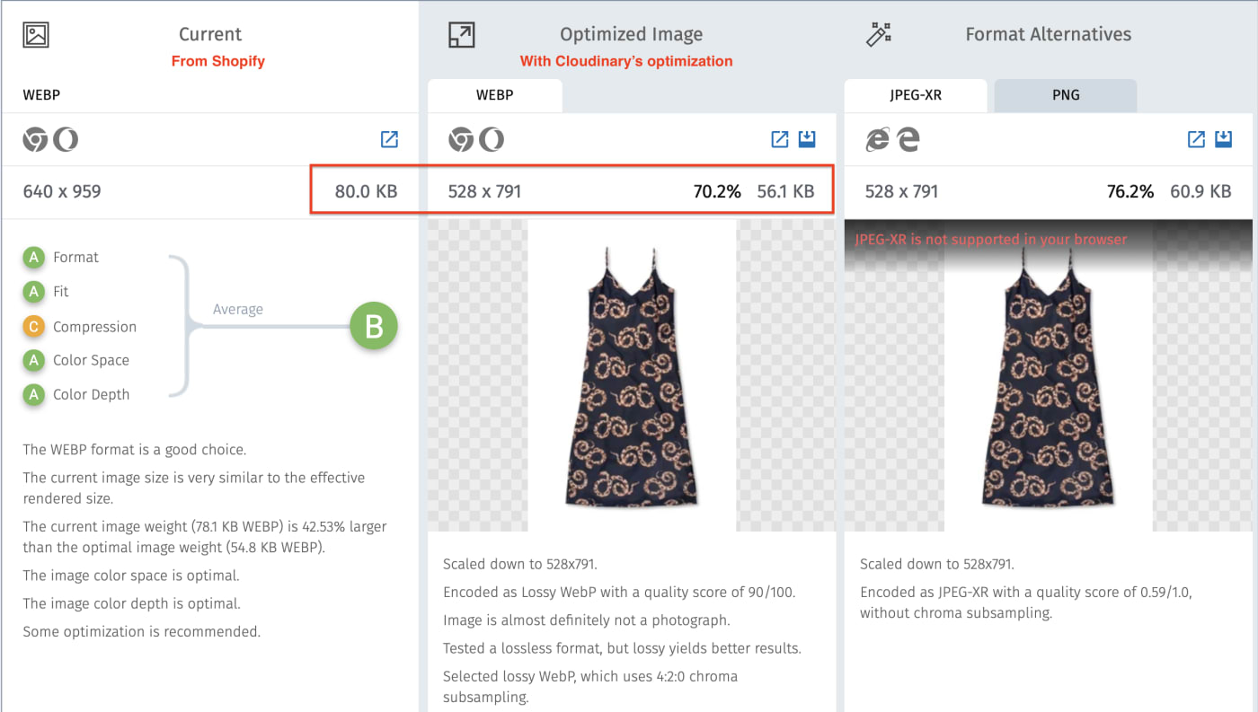
Task: Click the Optimized Image heading
Action: coord(632,34)
